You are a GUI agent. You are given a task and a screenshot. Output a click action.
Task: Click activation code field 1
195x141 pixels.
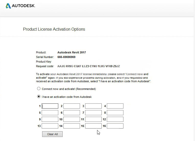click(x=50, y=106)
